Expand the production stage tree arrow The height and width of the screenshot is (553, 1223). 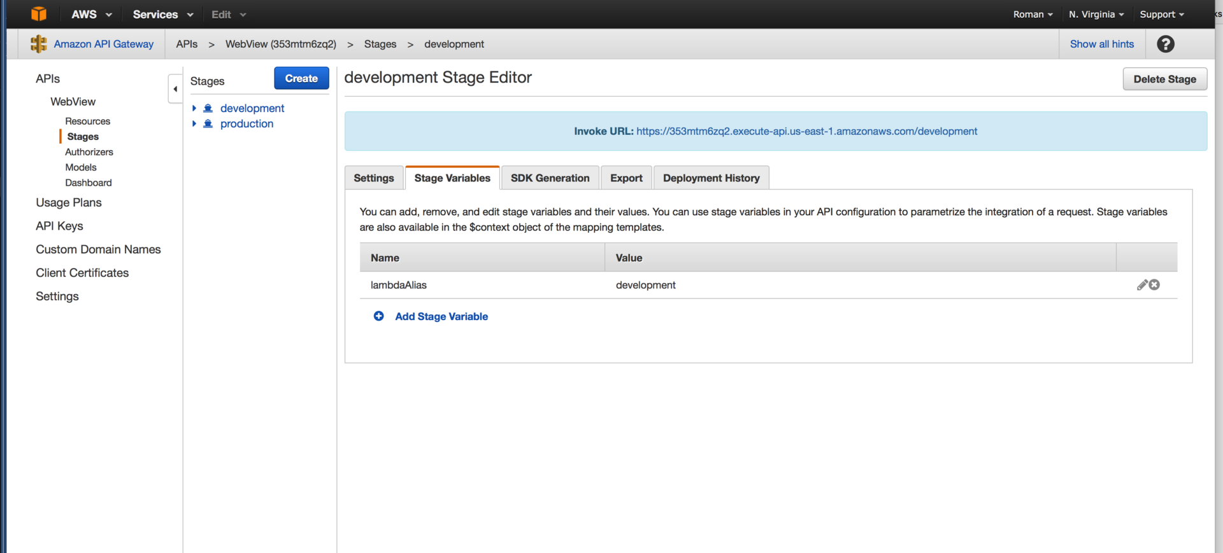pos(194,123)
